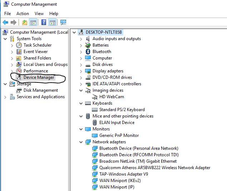The width and height of the screenshot is (227, 191).
Task: Expand the Audio inputs and outputs node
Action: [x=81, y=39]
